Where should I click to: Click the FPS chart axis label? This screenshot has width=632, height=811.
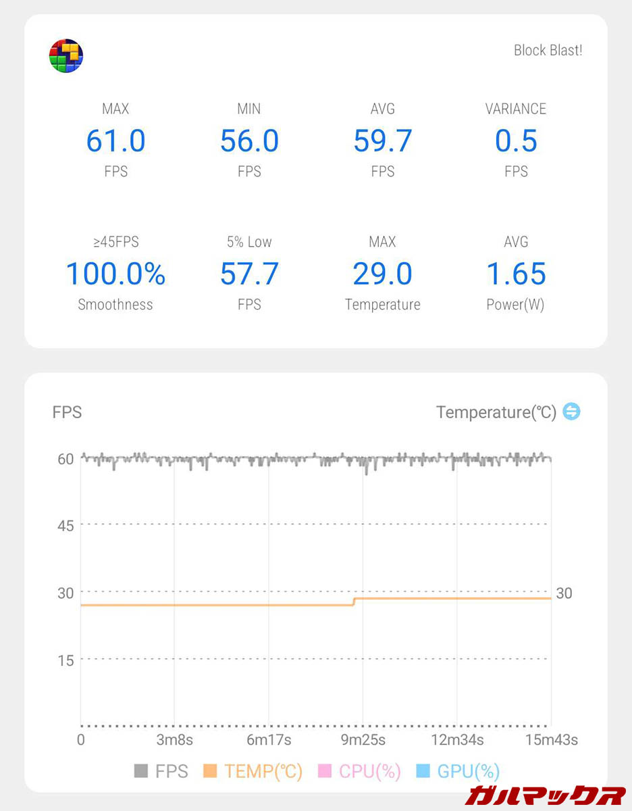coord(67,412)
